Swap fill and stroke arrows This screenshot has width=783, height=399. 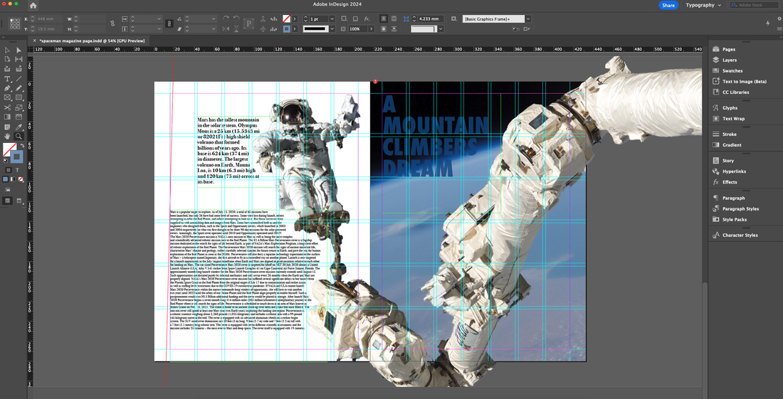pos(22,145)
